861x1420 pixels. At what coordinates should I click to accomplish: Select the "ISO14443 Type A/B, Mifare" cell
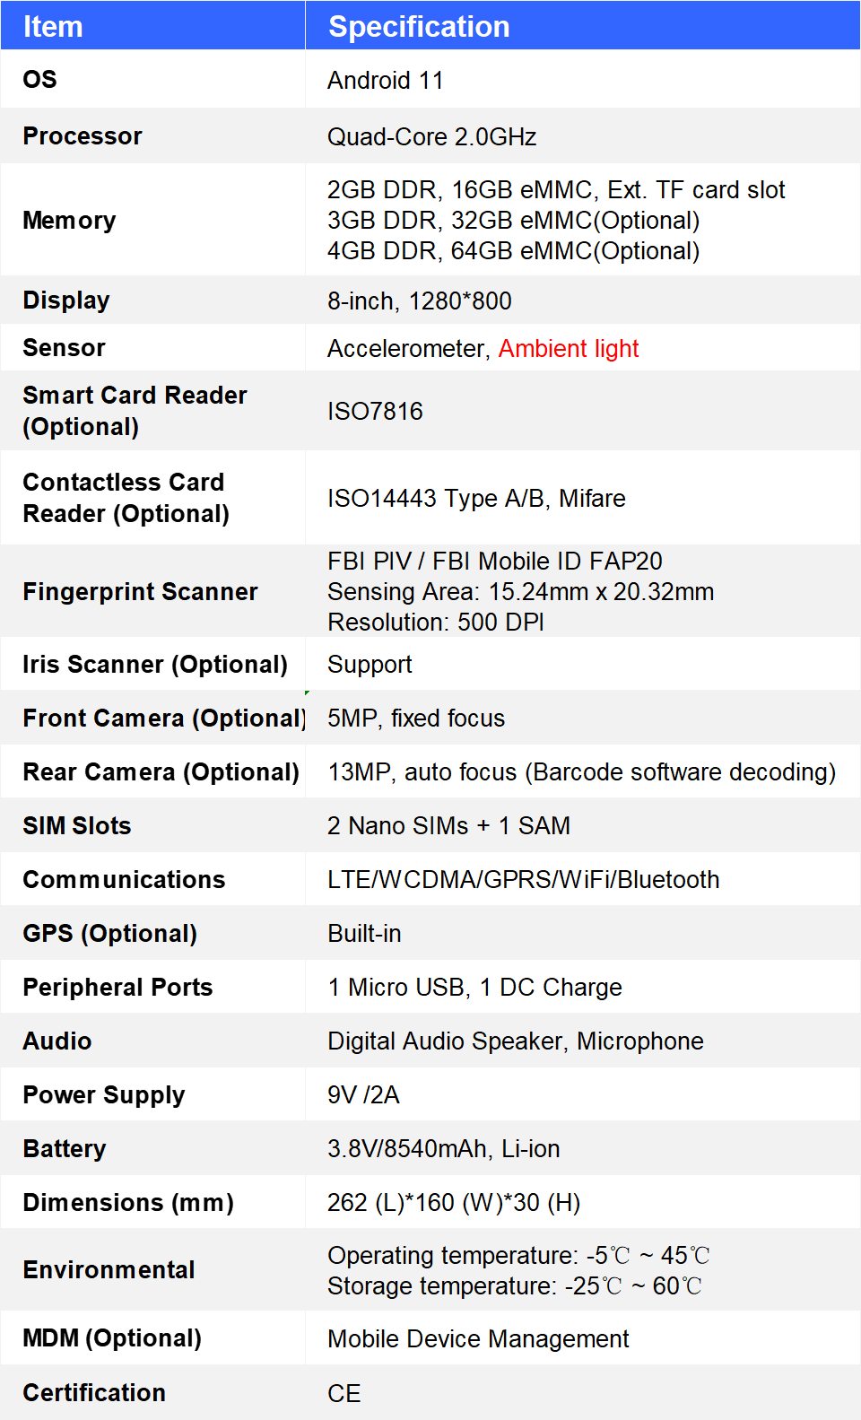click(476, 499)
